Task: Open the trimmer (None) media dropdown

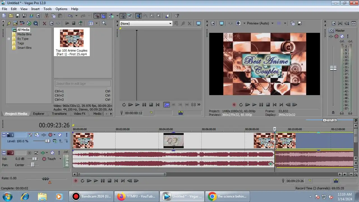Action: pos(146,24)
